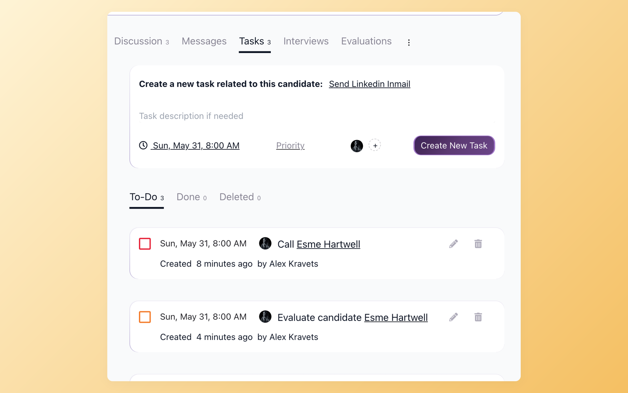Focus the Task description if needed field

coord(317,116)
